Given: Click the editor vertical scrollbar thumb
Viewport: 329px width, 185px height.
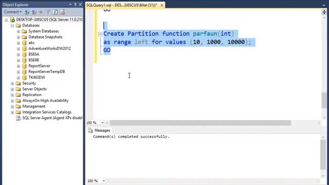Looking at the screenshot, I should click(324, 100).
